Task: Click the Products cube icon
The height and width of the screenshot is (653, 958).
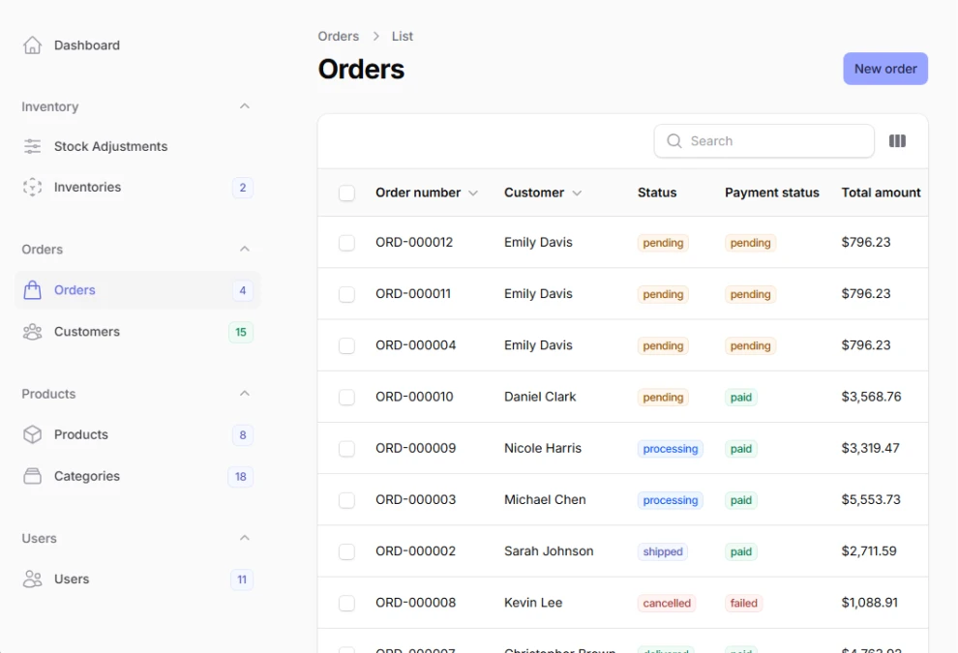Action: click(x=32, y=435)
